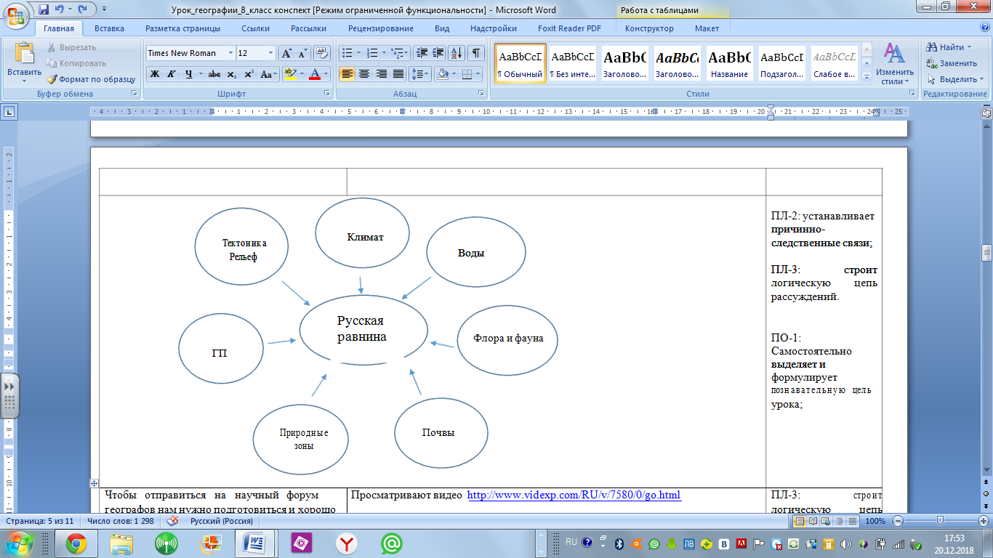The width and height of the screenshot is (993, 558).
Task: Click the Format Painter brush icon
Action: pos(52,79)
